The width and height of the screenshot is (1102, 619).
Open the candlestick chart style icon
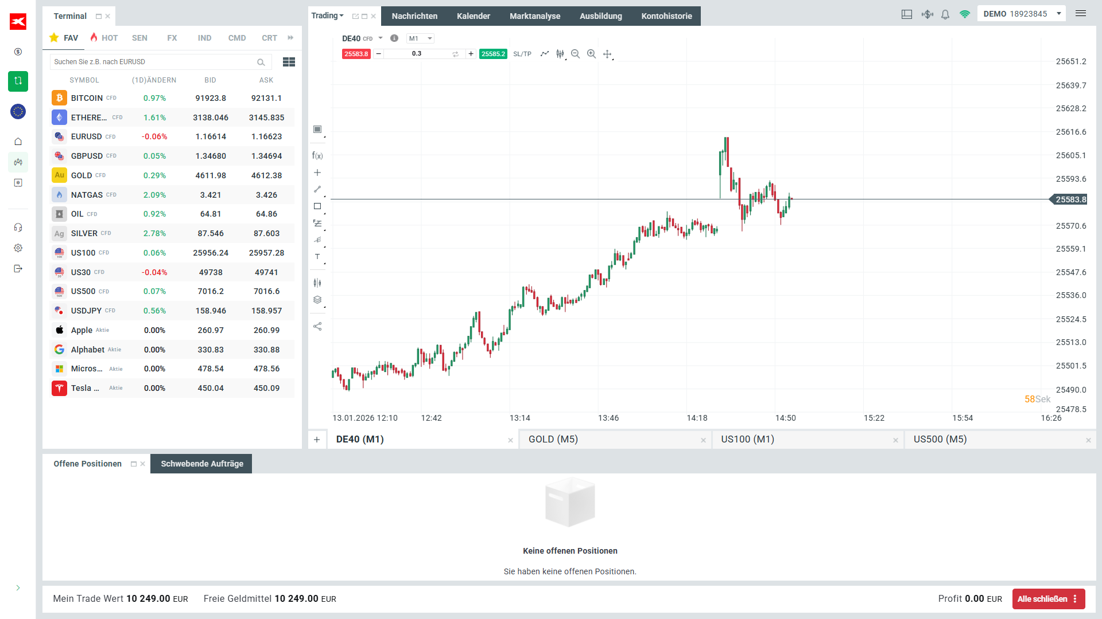(x=560, y=54)
